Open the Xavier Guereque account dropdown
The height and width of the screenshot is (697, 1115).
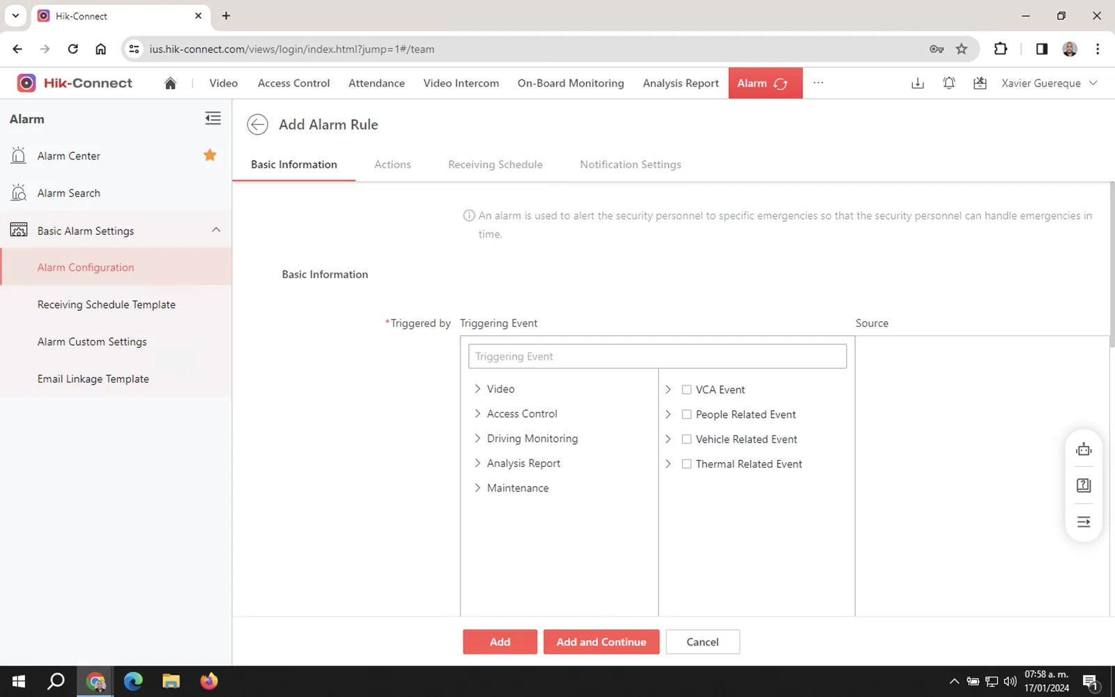pyautogui.click(x=1049, y=83)
